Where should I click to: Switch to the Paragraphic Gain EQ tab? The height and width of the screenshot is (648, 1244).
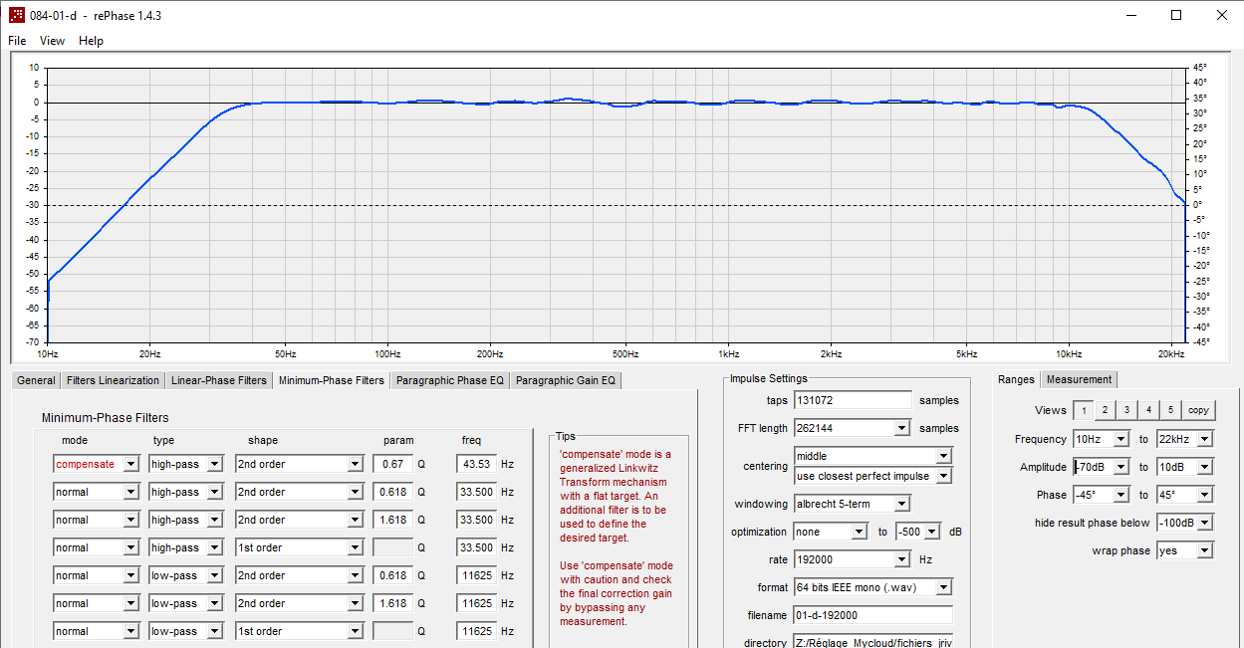[x=566, y=380]
